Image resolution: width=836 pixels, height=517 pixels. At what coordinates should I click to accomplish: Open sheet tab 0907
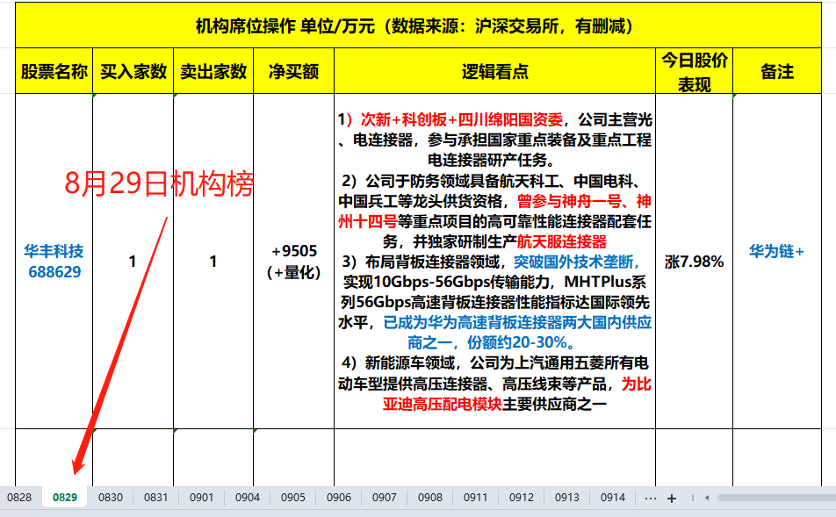(385, 498)
